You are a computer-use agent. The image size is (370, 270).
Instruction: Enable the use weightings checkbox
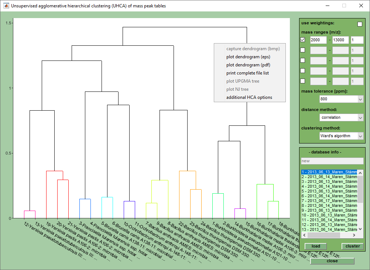(360, 24)
